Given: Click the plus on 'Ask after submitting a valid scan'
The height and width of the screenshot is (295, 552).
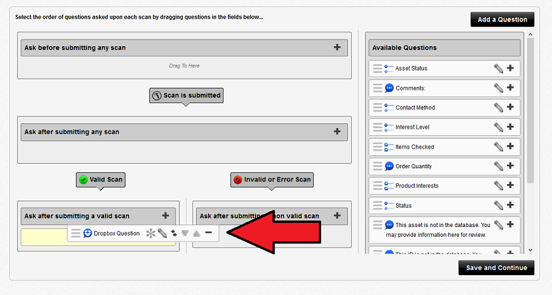Looking at the screenshot, I should 166,215.
